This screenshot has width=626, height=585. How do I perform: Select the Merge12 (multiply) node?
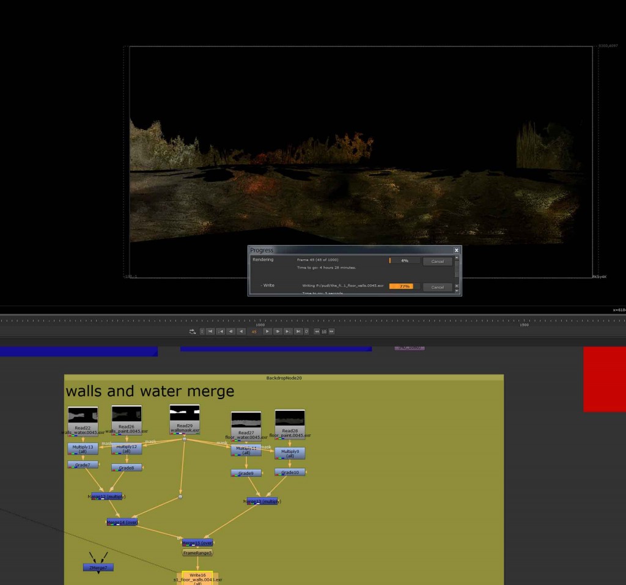click(x=106, y=496)
